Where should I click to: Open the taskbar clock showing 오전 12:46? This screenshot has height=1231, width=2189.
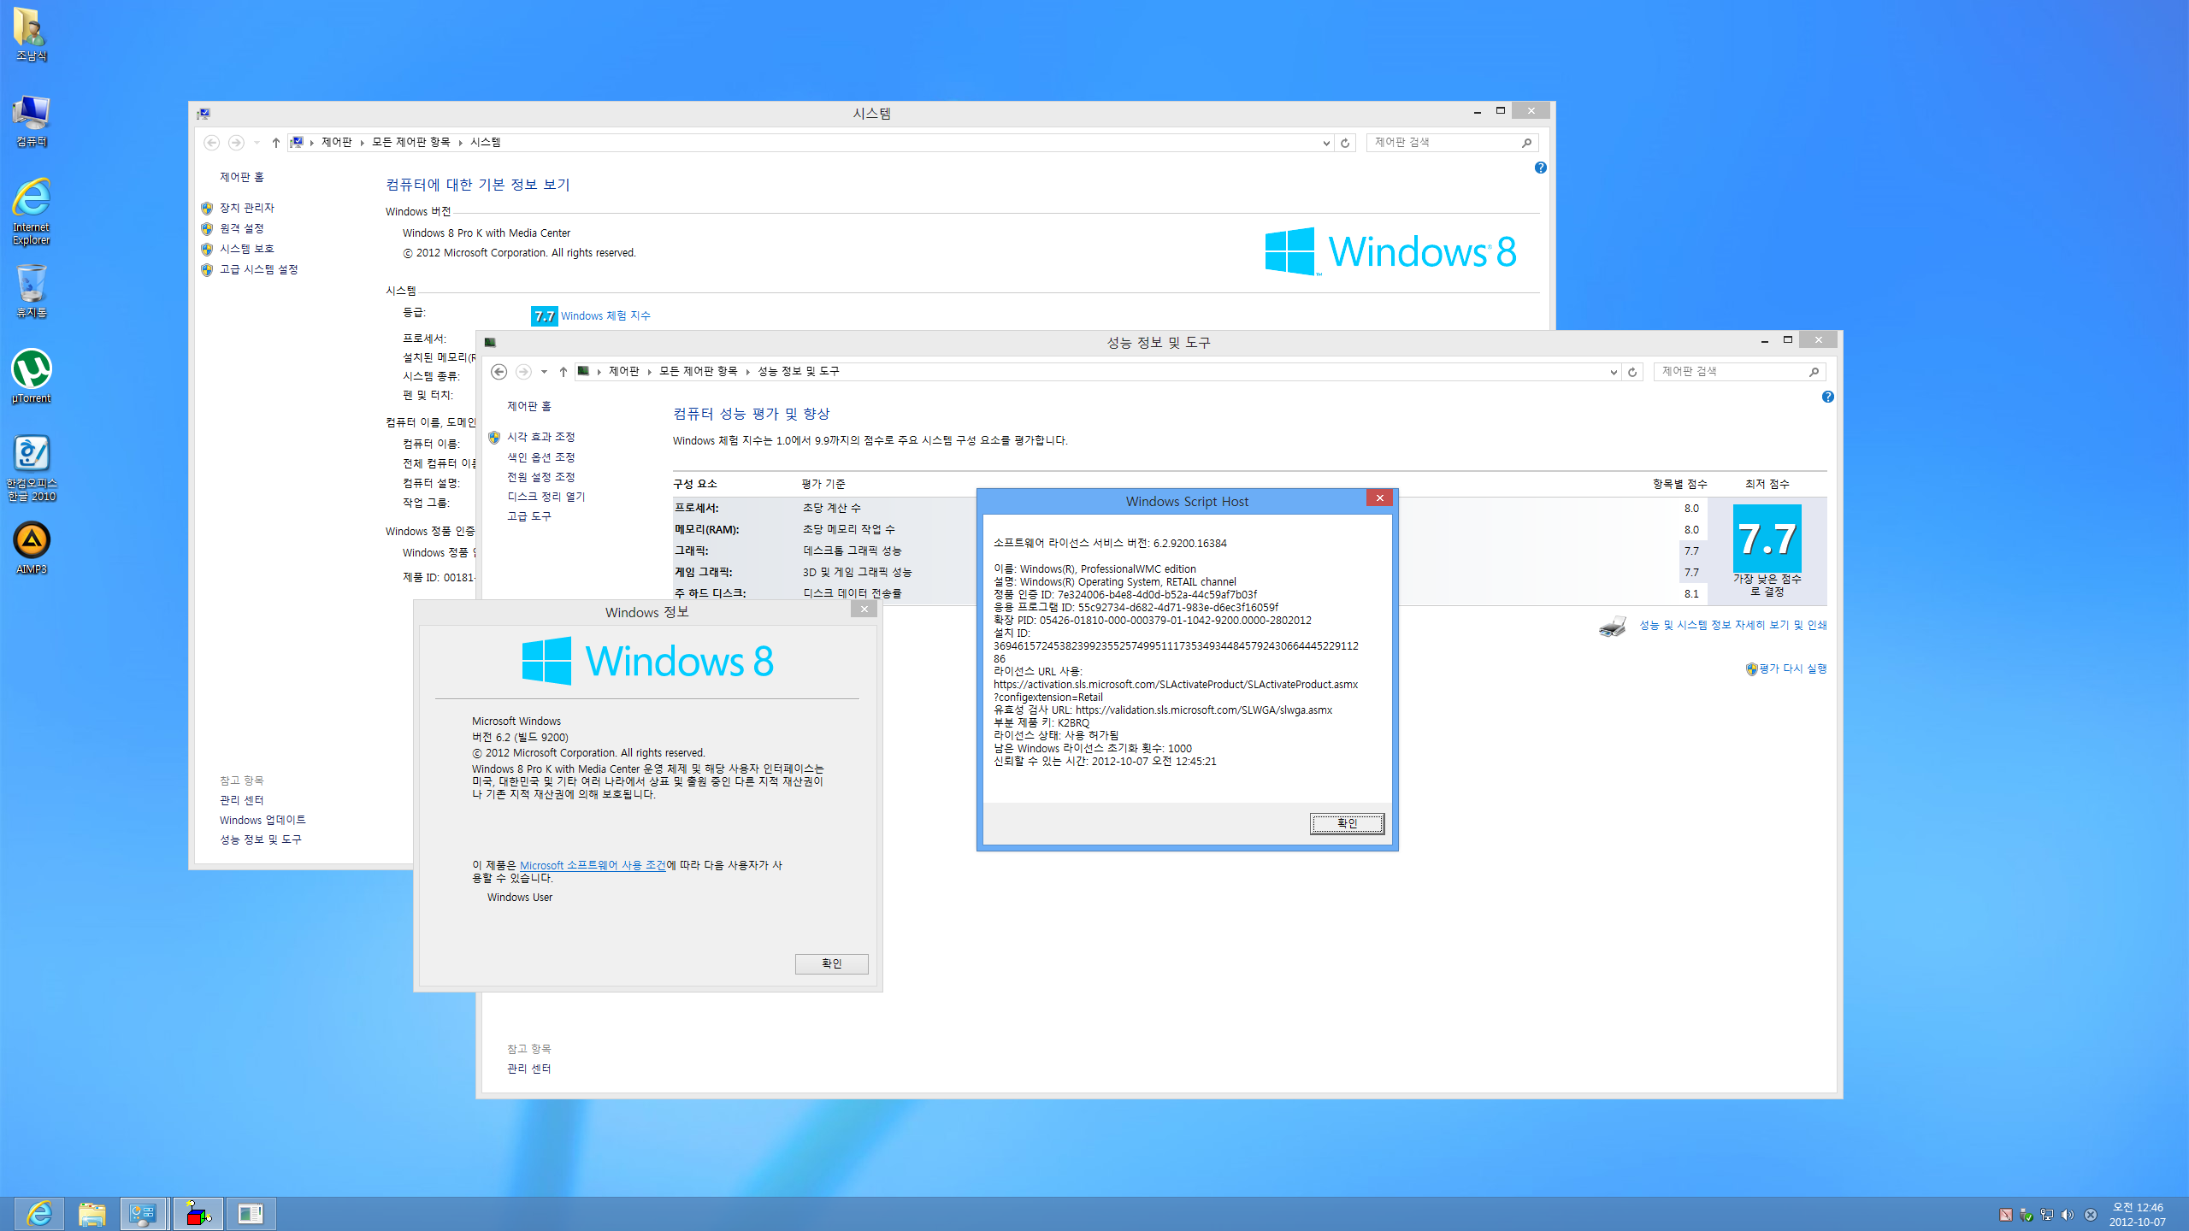(x=2137, y=1214)
